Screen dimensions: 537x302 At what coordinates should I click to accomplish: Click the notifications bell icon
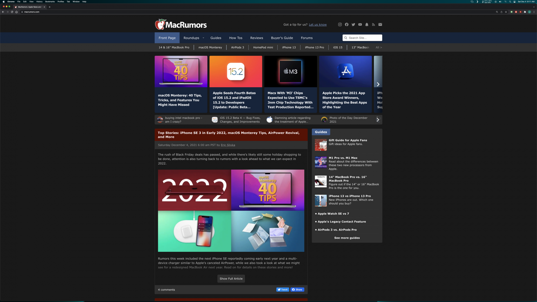pyautogui.click(x=367, y=24)
